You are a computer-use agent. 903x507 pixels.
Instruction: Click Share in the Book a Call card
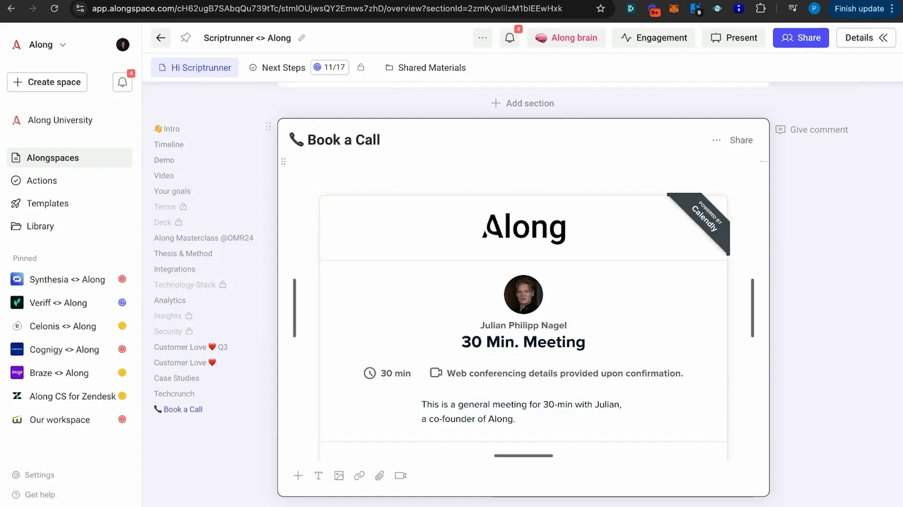point(741,140)
